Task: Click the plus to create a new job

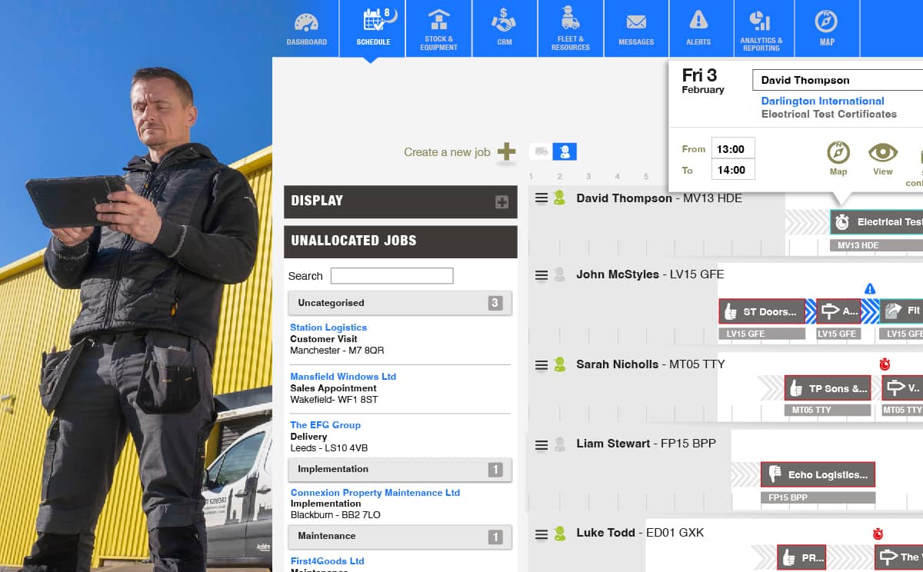Action: point(507,152)
